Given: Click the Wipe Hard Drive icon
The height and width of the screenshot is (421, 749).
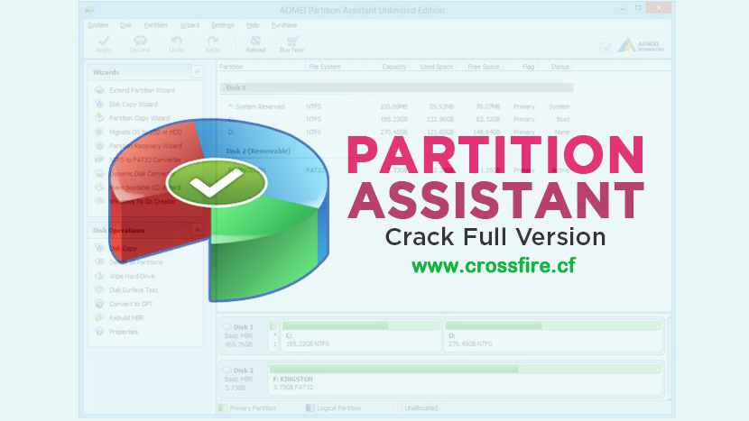Looking at the screenshot, I should coord(99,276).
